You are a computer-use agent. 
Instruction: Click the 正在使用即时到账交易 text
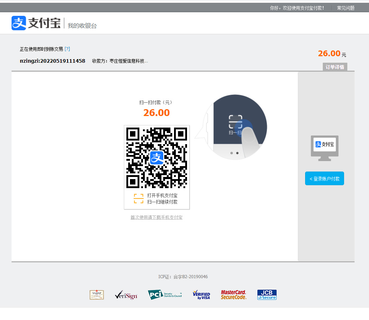point(42,49)
